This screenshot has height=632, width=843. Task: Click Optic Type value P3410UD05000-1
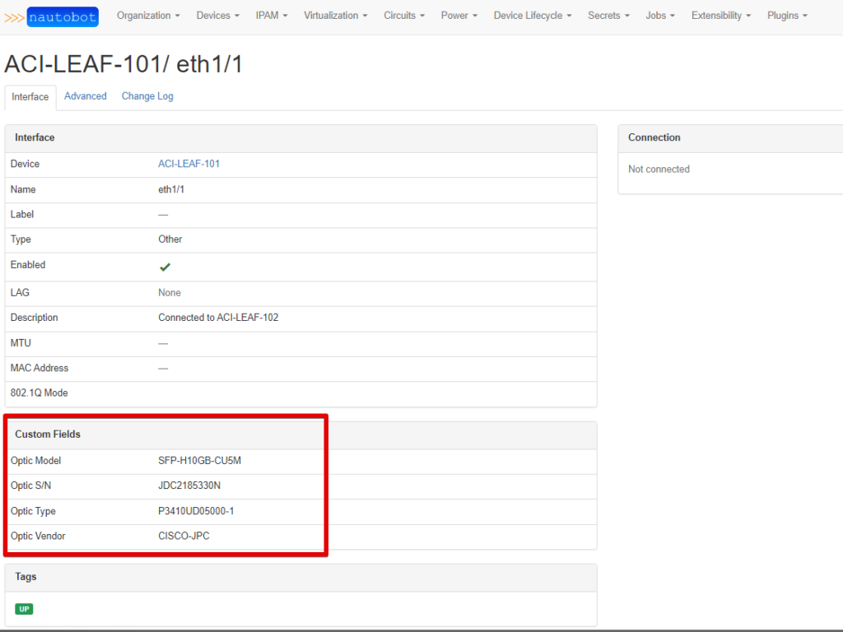pyautogui.click(x=196, y=511)
